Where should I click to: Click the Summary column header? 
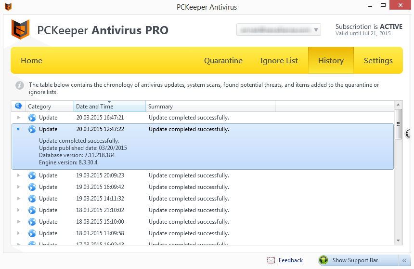(210, 107)
